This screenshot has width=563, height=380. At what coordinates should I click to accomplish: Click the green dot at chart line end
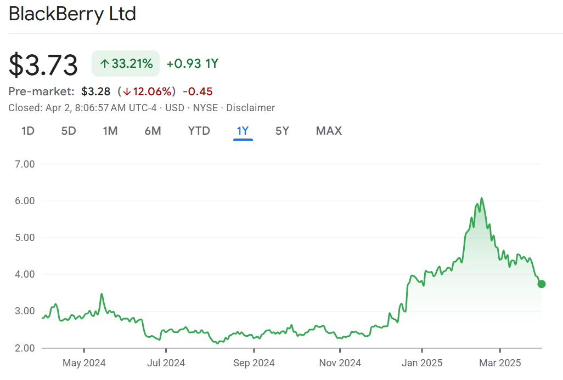(x=542, y=284)
